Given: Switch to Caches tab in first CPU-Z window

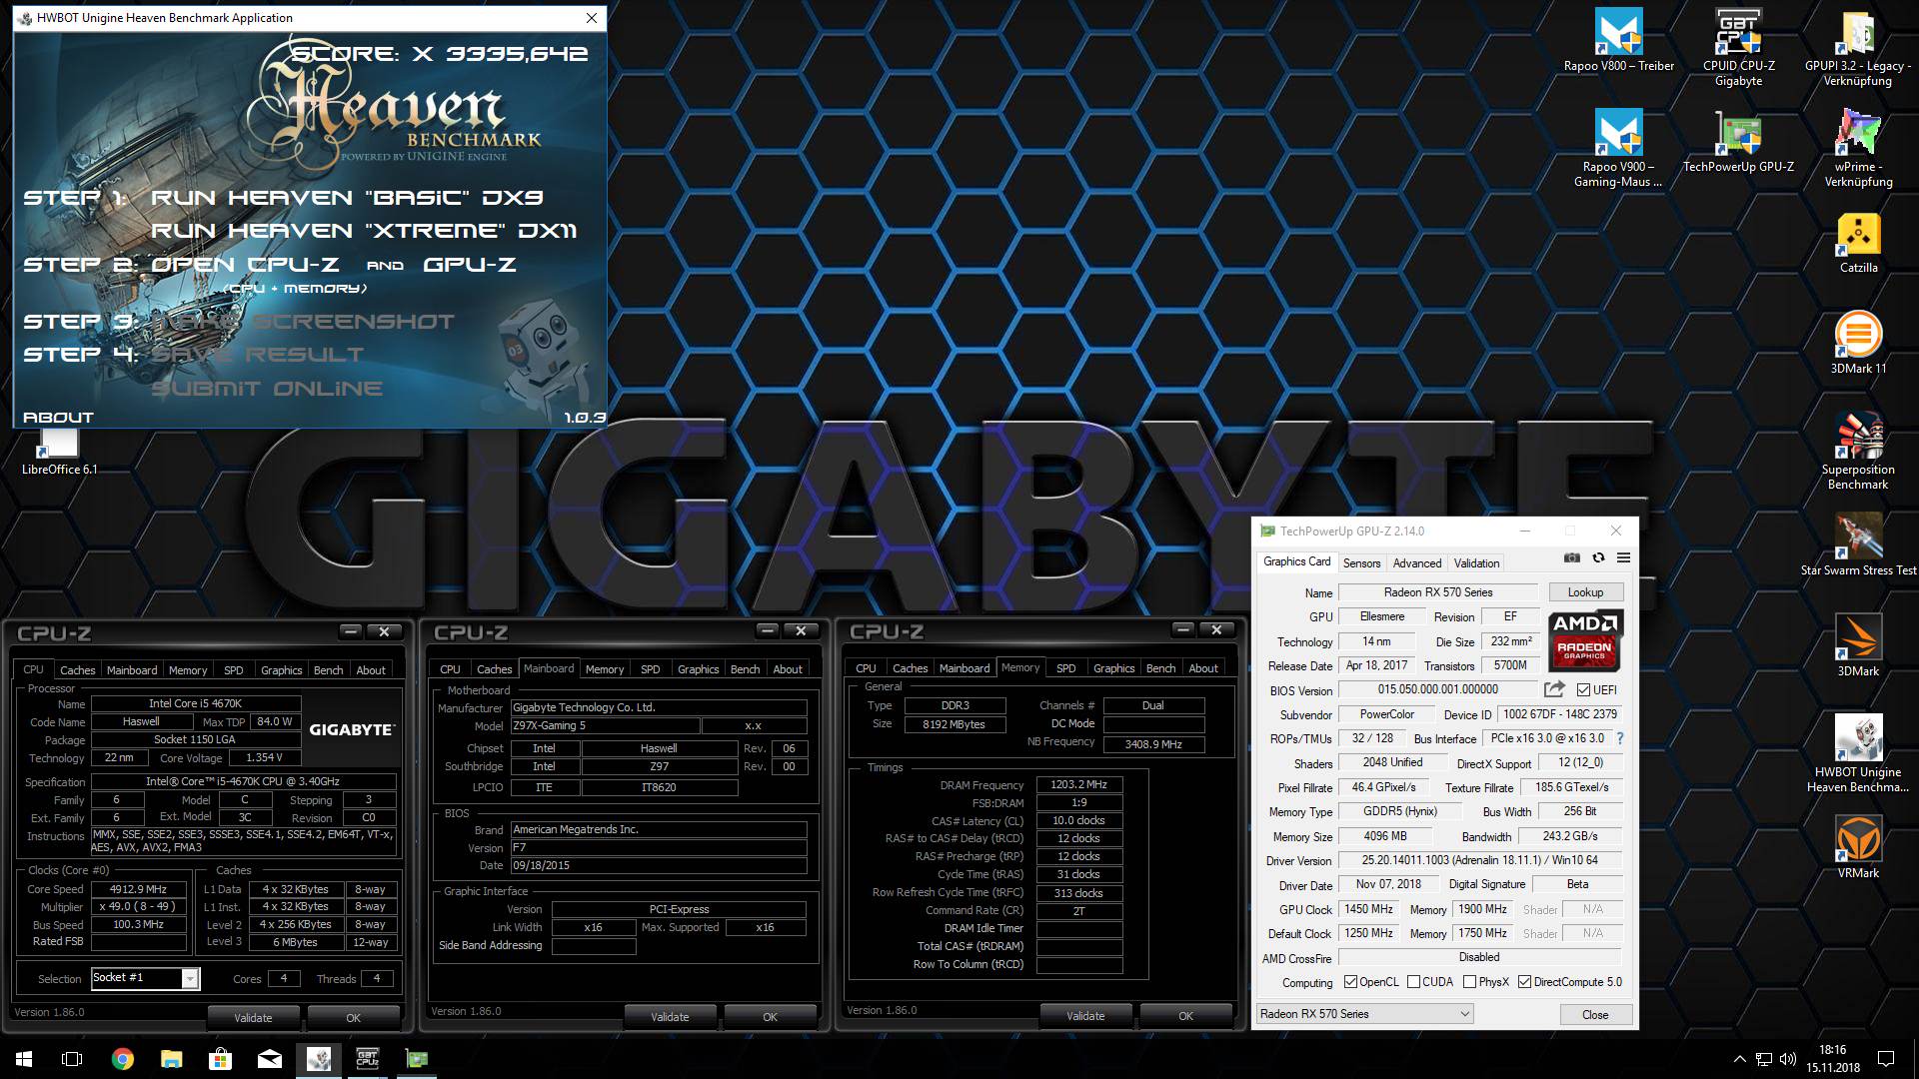Looking at the screenshot, I should pyautogui.click(x=77, y=670).
